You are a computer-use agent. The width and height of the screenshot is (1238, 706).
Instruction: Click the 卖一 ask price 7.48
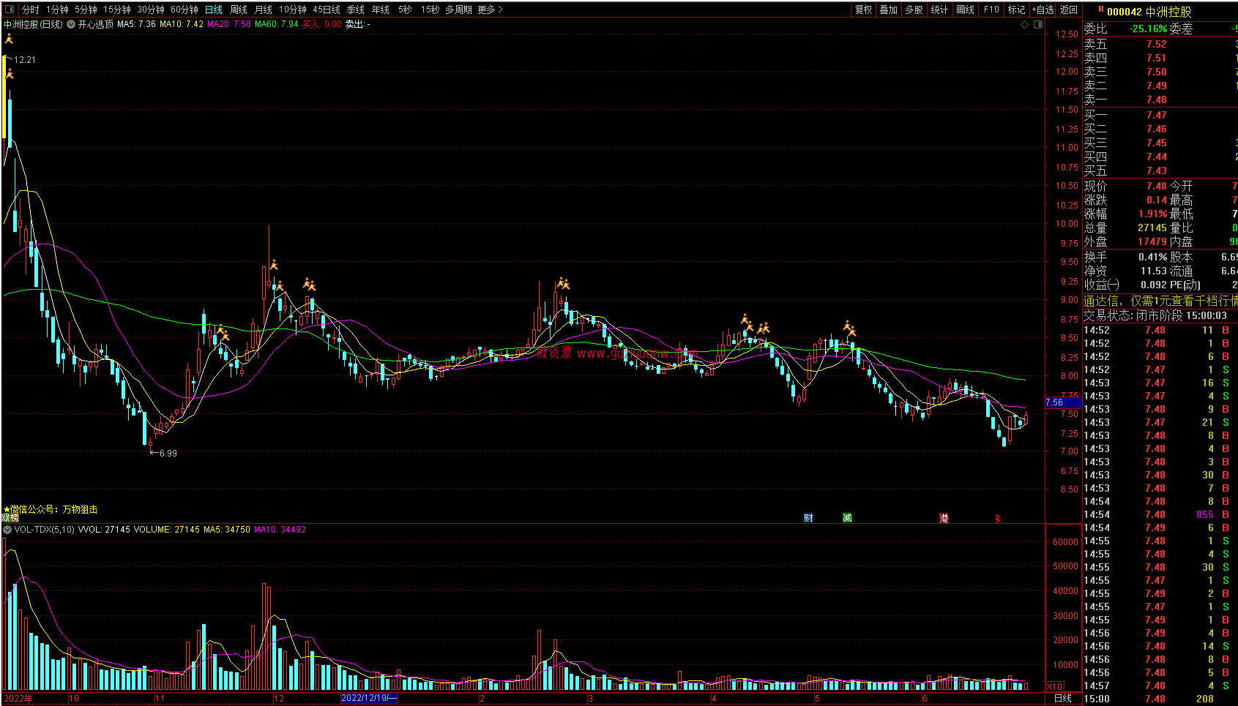[1157, 99]
